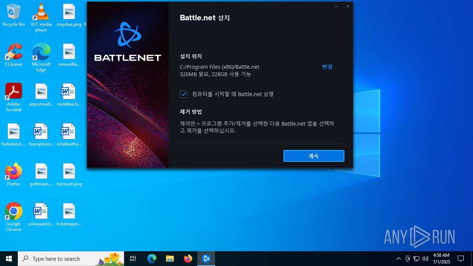Select the teensyet.png desktop file

pos(69,175)
